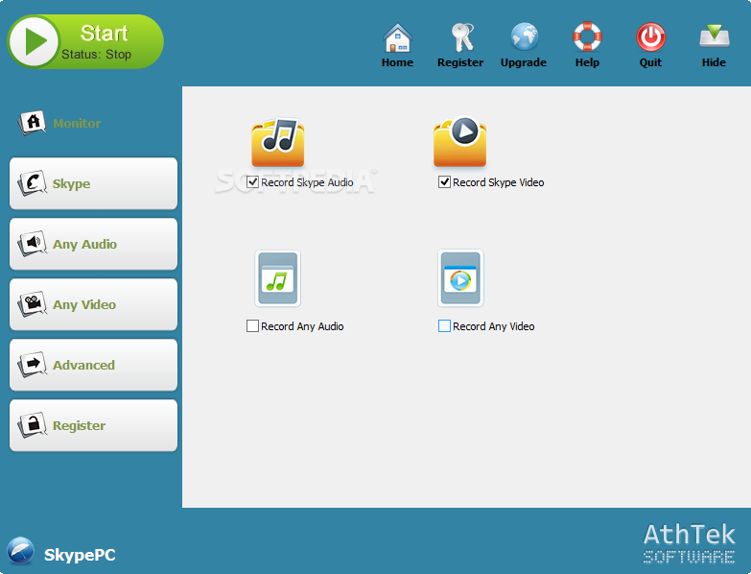
Task: Click the Register keys icon in toolbar
Action: [x=460, y=45]
